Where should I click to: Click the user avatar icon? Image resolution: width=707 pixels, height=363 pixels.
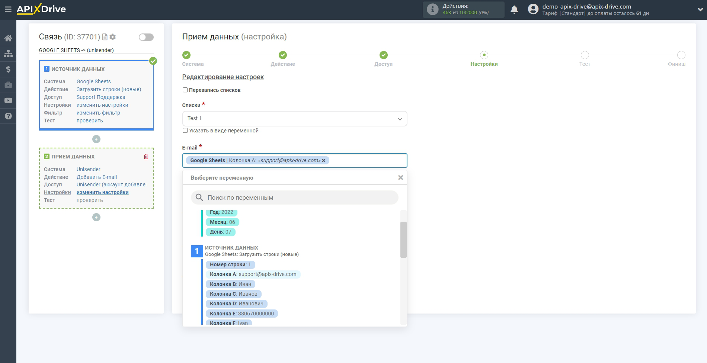(x=533, y=9)
